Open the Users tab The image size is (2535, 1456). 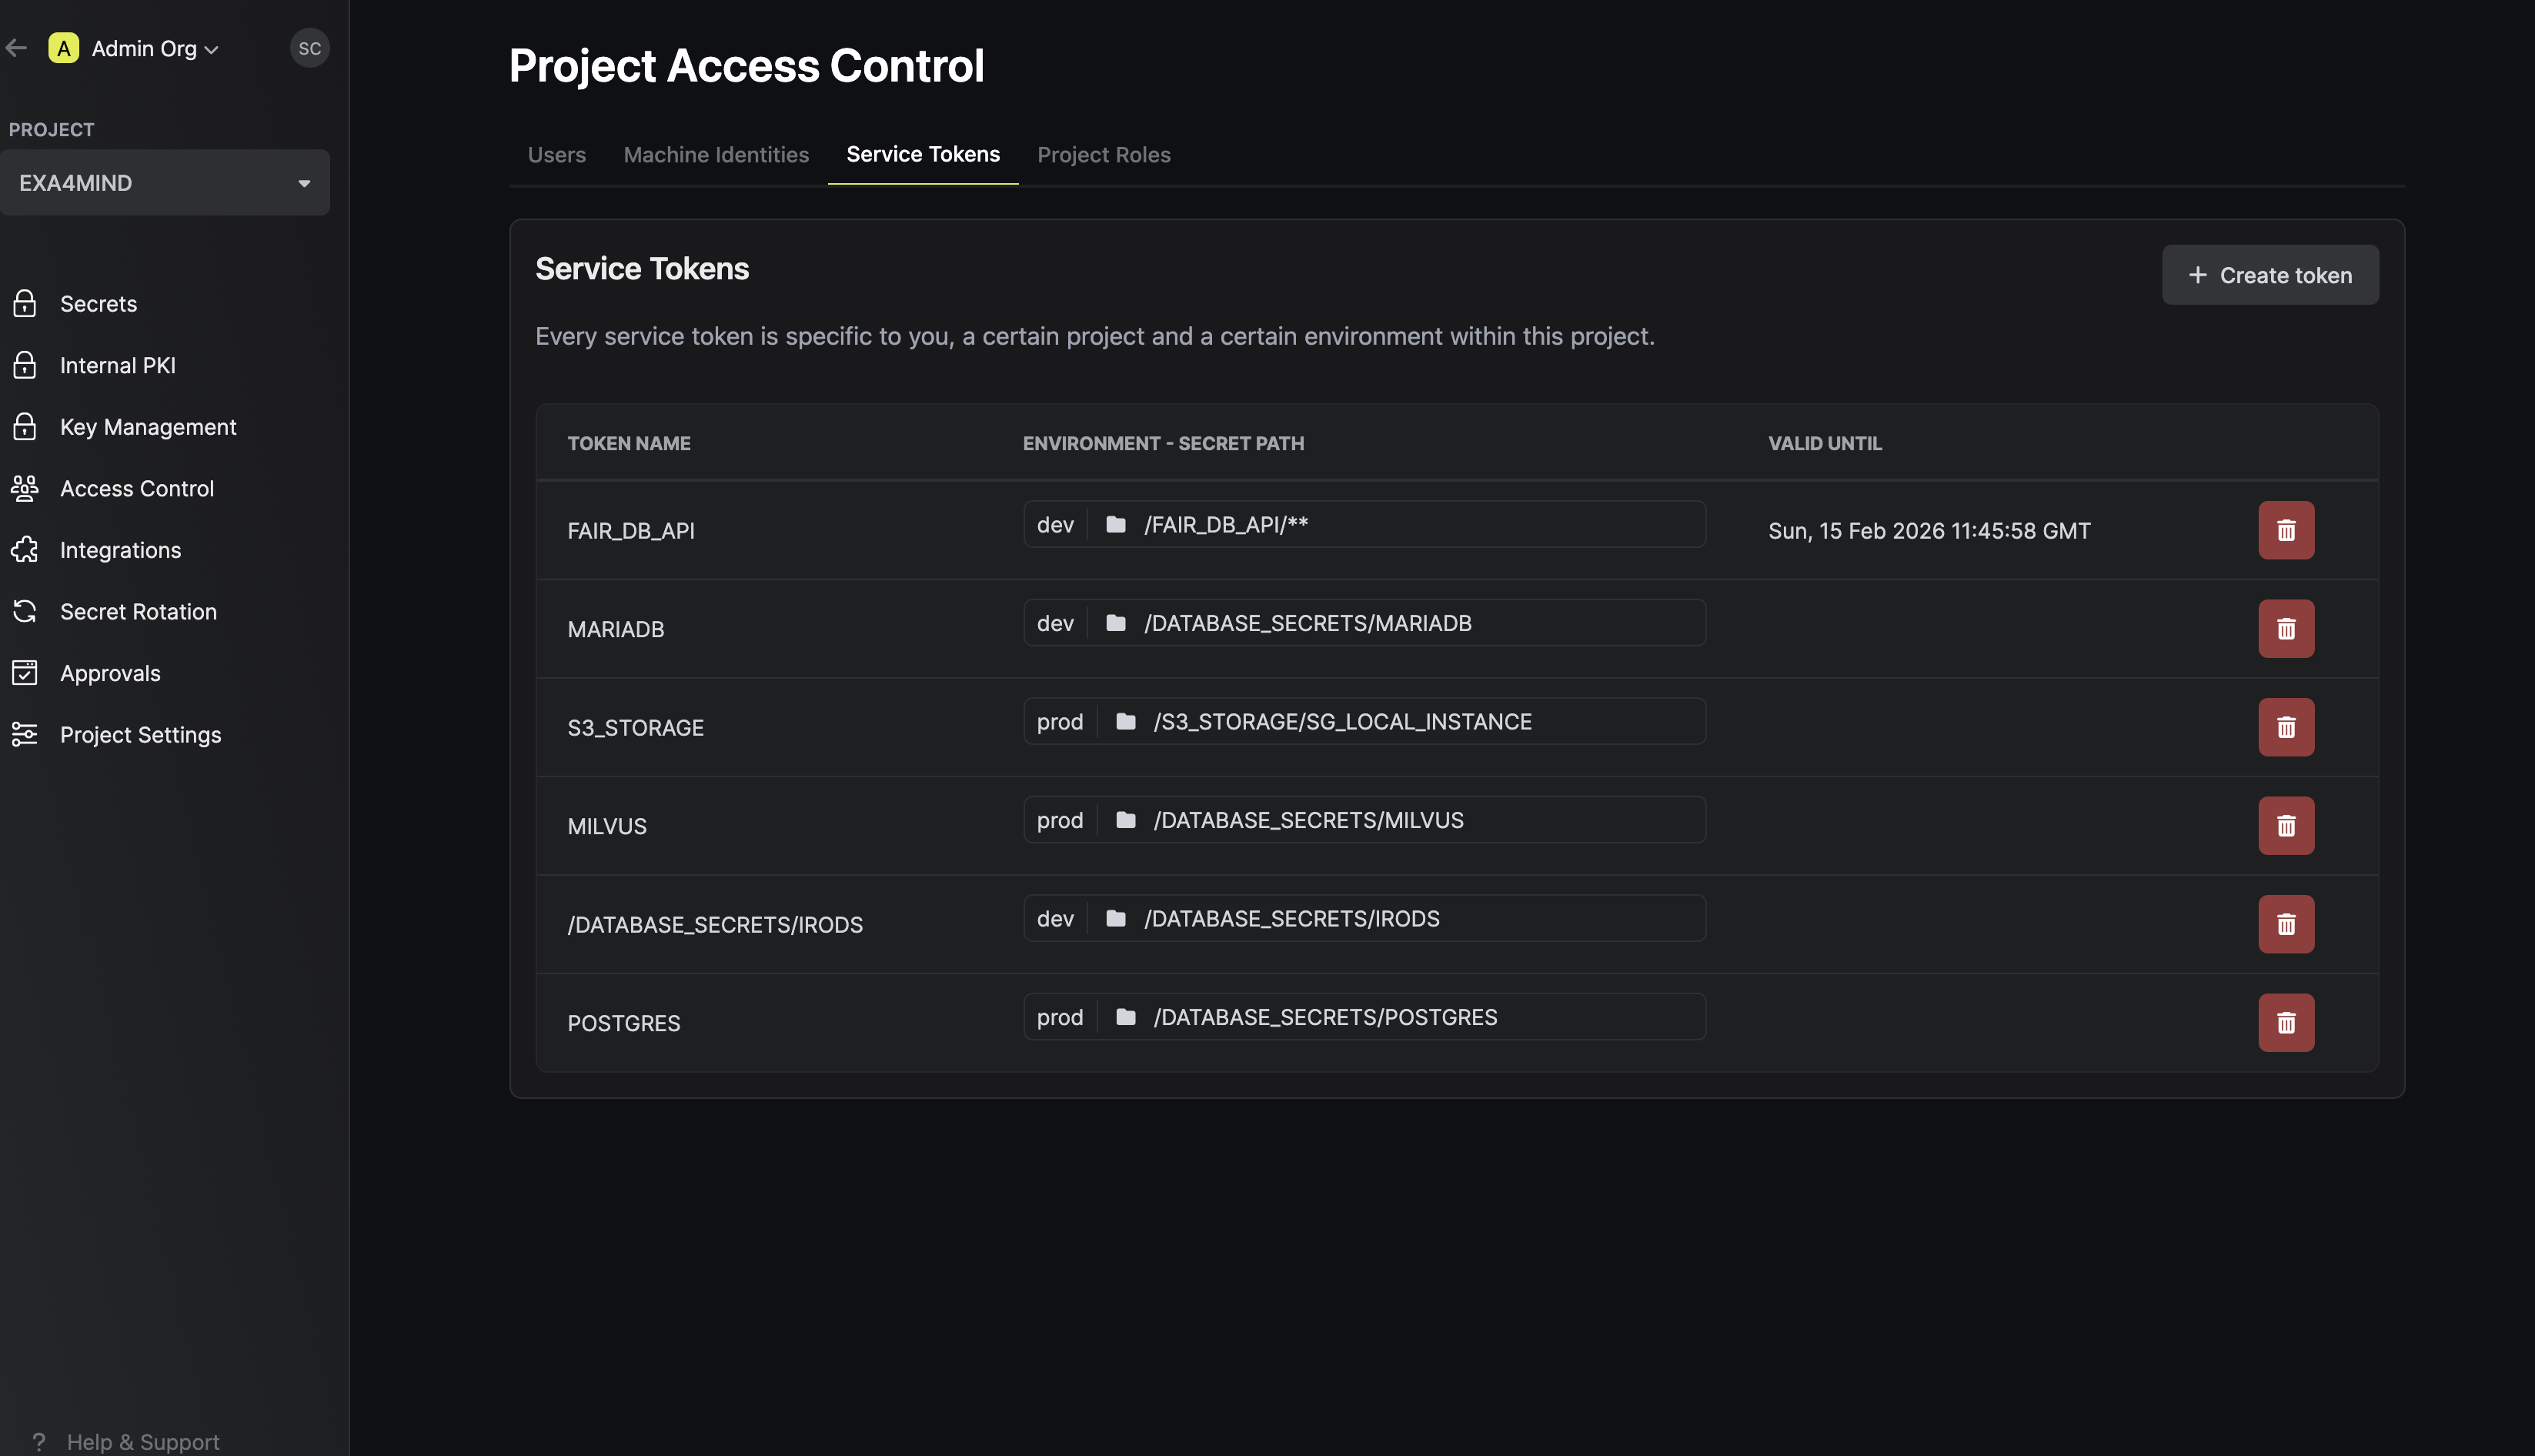(x=557, y=155)
